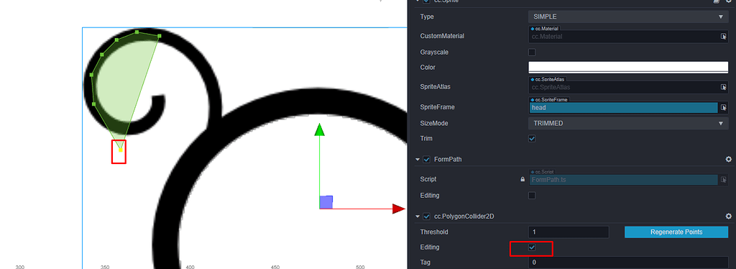This screenshot has width=736, height=269.
Task: Collapse the cc.PolygonCollider2D component section
Action: tap(418, 216)
